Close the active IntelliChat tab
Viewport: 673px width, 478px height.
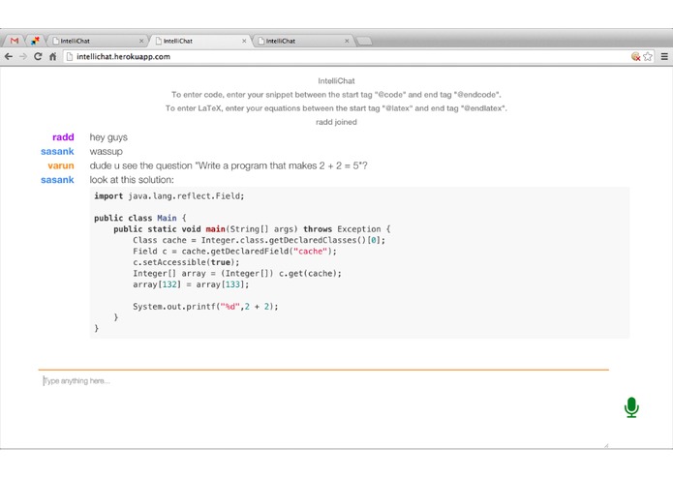pyautogui.click(x=244, y=41)
